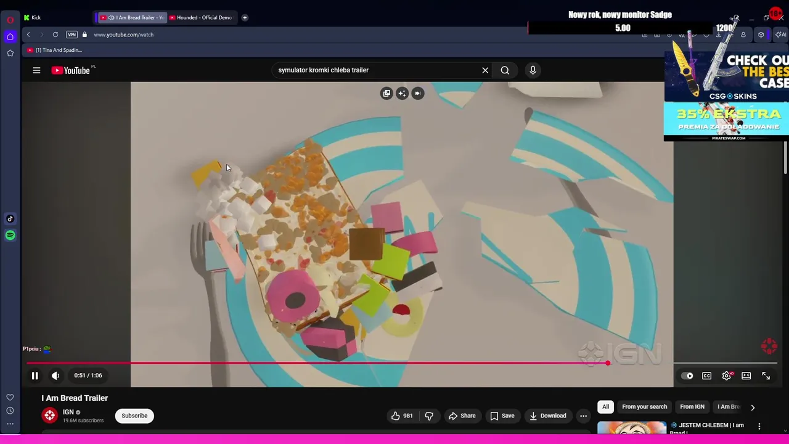Open the Opera menu logo in sidebar
The image size is (789, 444).
point(10,20)
